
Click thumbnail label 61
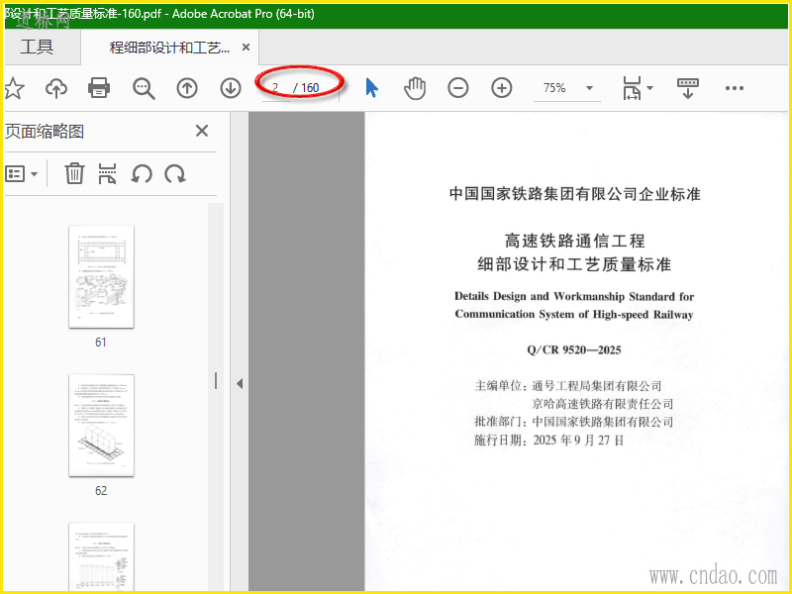[101, 343]
